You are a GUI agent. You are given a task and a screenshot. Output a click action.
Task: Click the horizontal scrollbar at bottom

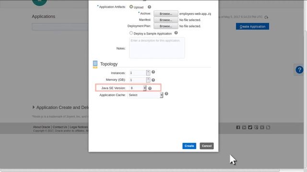(140, 170)
